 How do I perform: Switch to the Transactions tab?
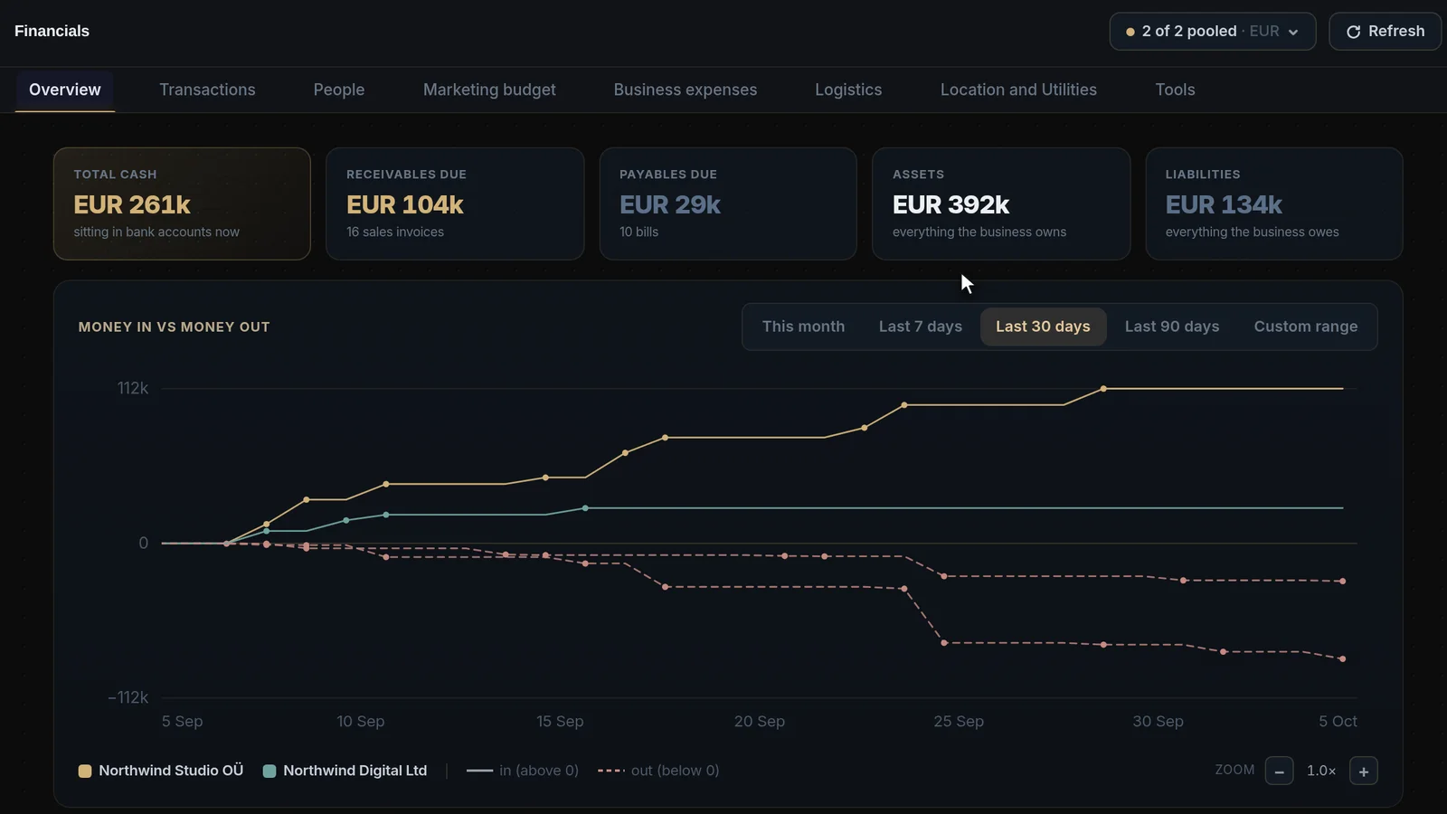pyautogui.click(x=207, y=90)
